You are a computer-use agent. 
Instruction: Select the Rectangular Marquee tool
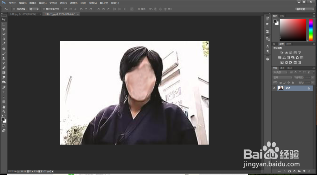(x=4, y=24)
